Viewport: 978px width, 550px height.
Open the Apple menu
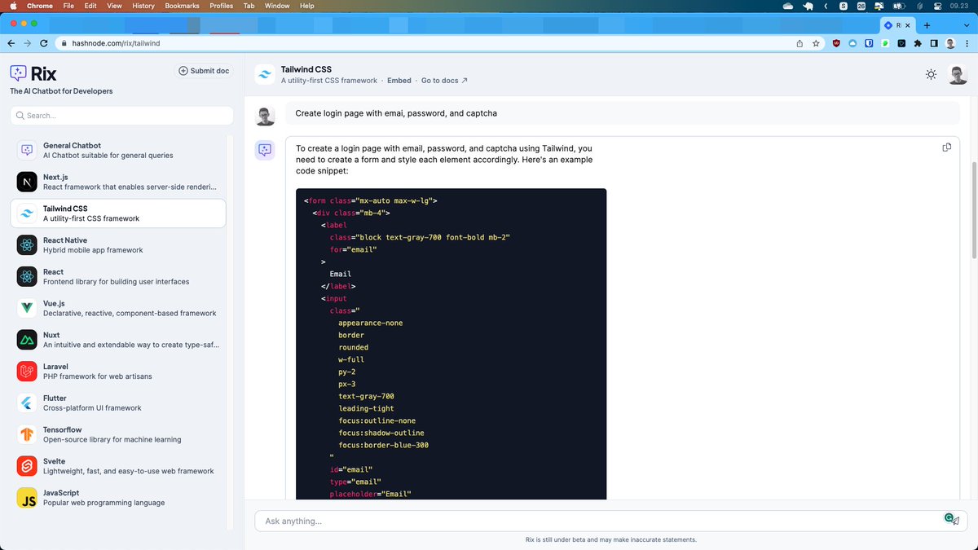tap(13, 6)
